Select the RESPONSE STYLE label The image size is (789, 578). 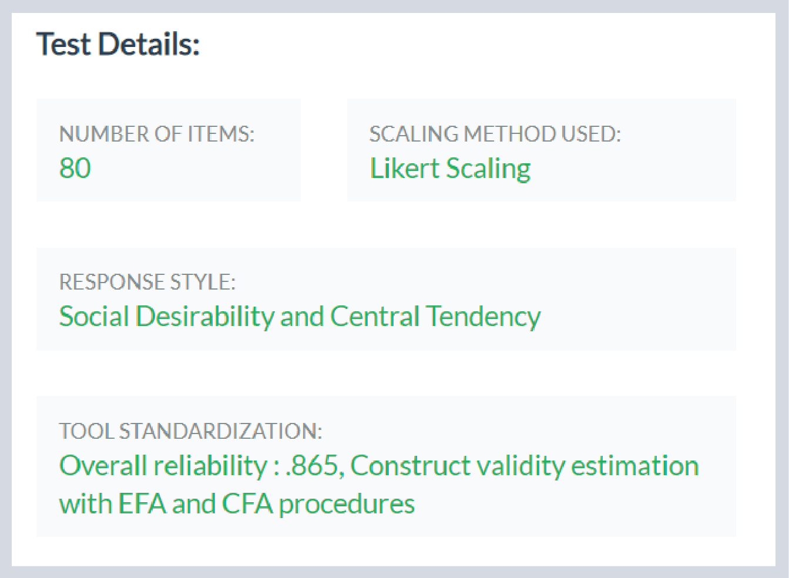pyautogui.click(x=147, y=283)
